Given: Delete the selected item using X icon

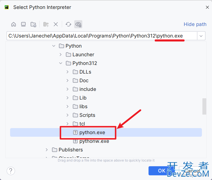Looking at the screenshot, I should [x=56, y=25].
